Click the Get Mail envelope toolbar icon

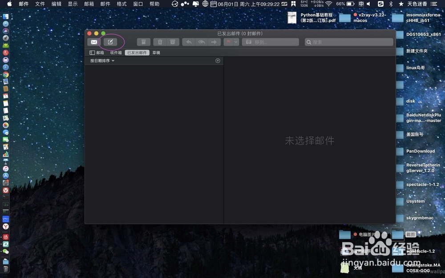[x=94, y=42]
